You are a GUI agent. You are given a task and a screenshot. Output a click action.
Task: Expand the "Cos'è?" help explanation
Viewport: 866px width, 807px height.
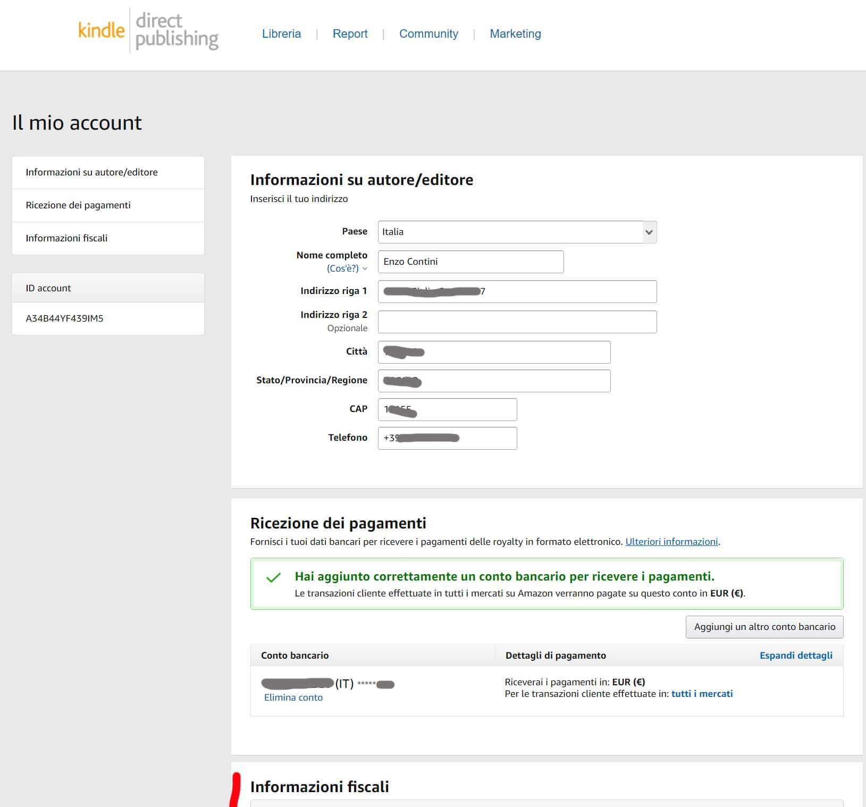pos(346,268)
